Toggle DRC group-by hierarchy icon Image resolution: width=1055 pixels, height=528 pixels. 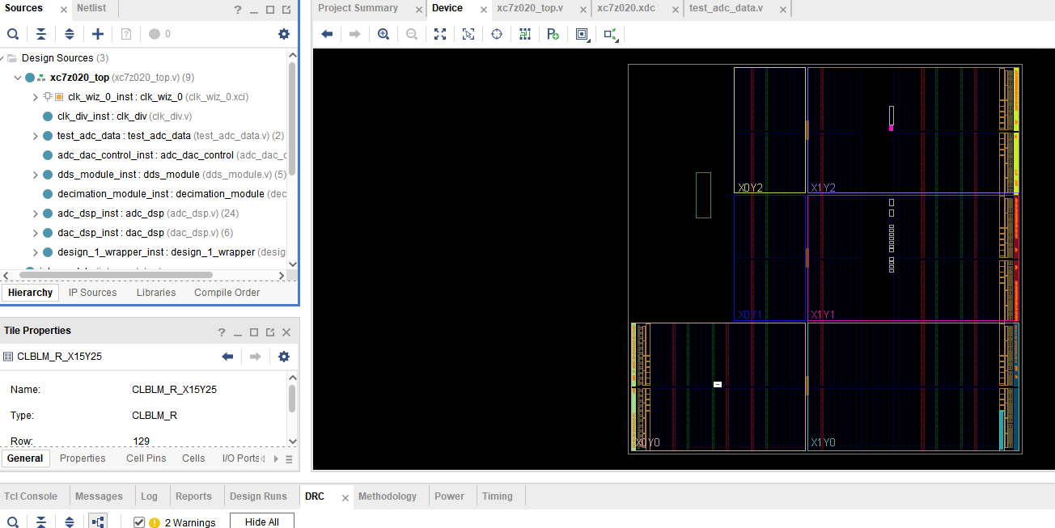tap(98, 522)
